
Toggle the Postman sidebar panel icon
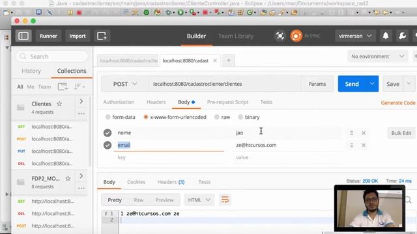pyautogui.click(x=23, y=36)
